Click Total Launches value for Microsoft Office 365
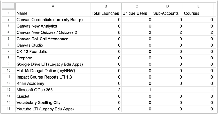218x114 pixels. point(106,90)
